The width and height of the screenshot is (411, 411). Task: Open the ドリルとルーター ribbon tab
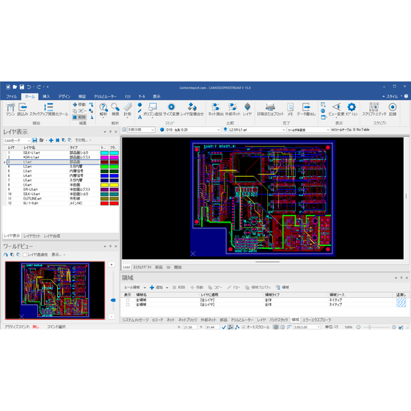pos(106,96)
